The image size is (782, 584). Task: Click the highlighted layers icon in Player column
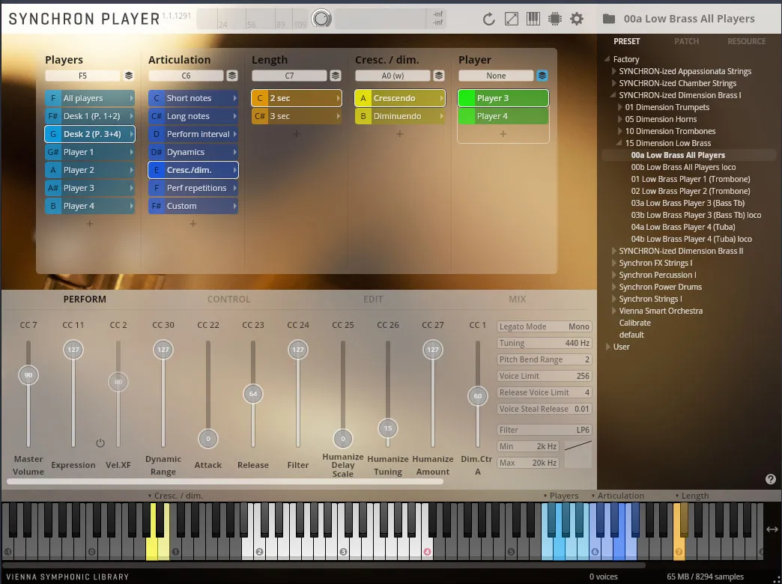(x=542, y=76)
